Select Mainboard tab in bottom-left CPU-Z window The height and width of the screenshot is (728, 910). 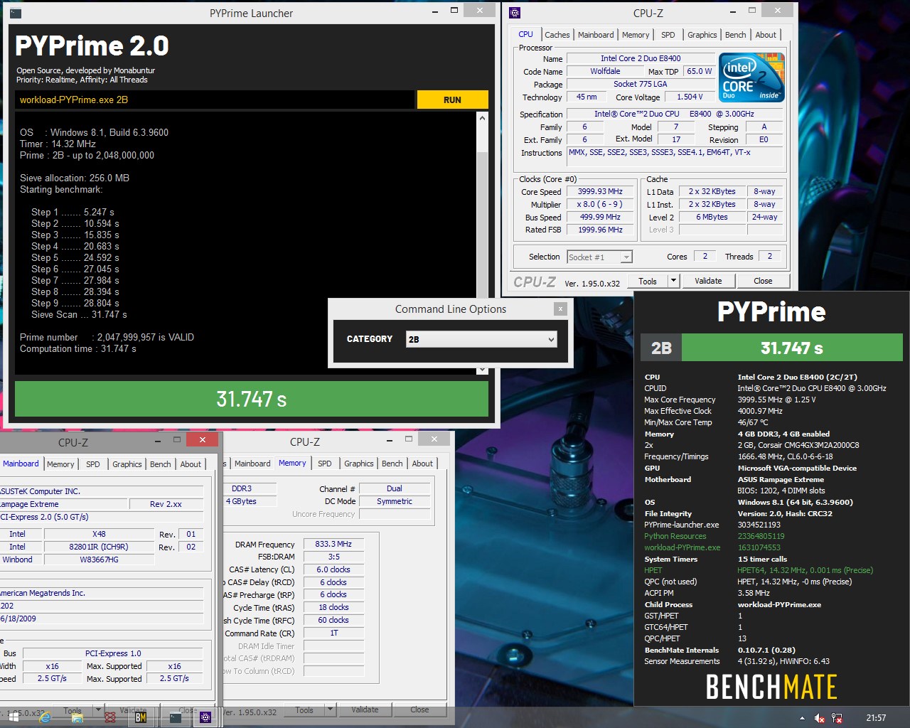tap(21, 464)
